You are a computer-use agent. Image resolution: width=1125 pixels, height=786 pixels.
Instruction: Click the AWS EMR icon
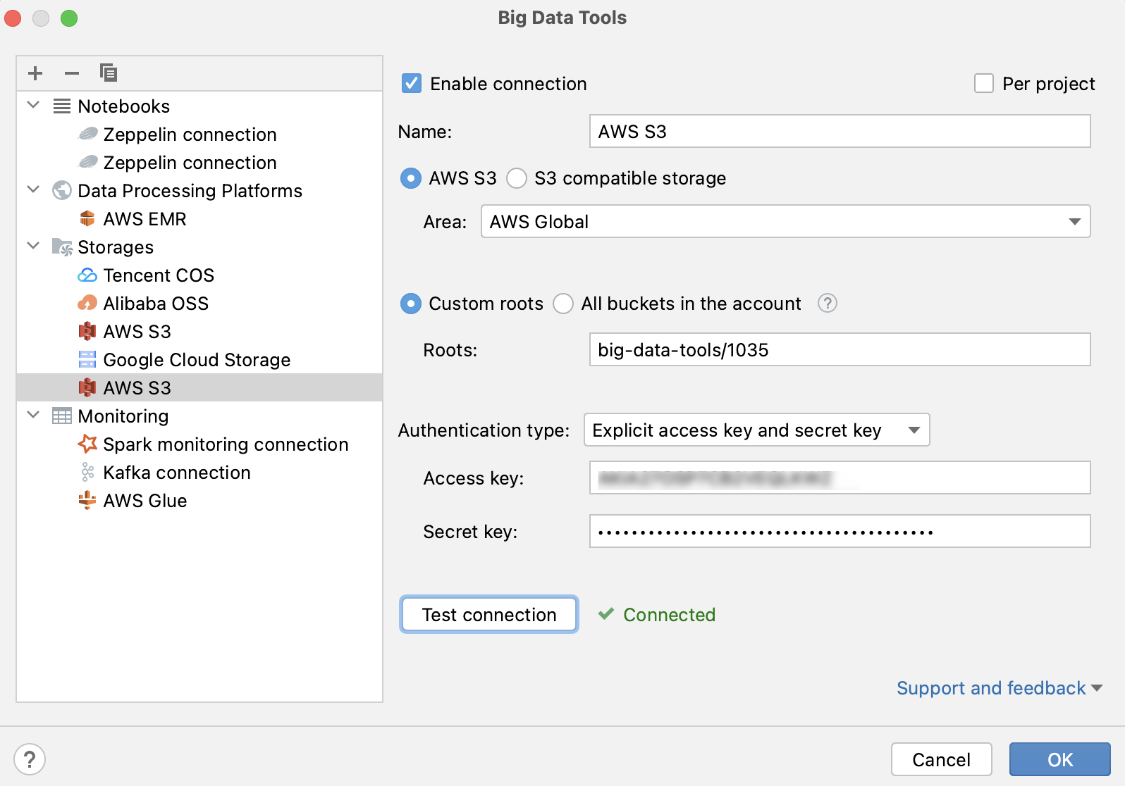point(87,218)
